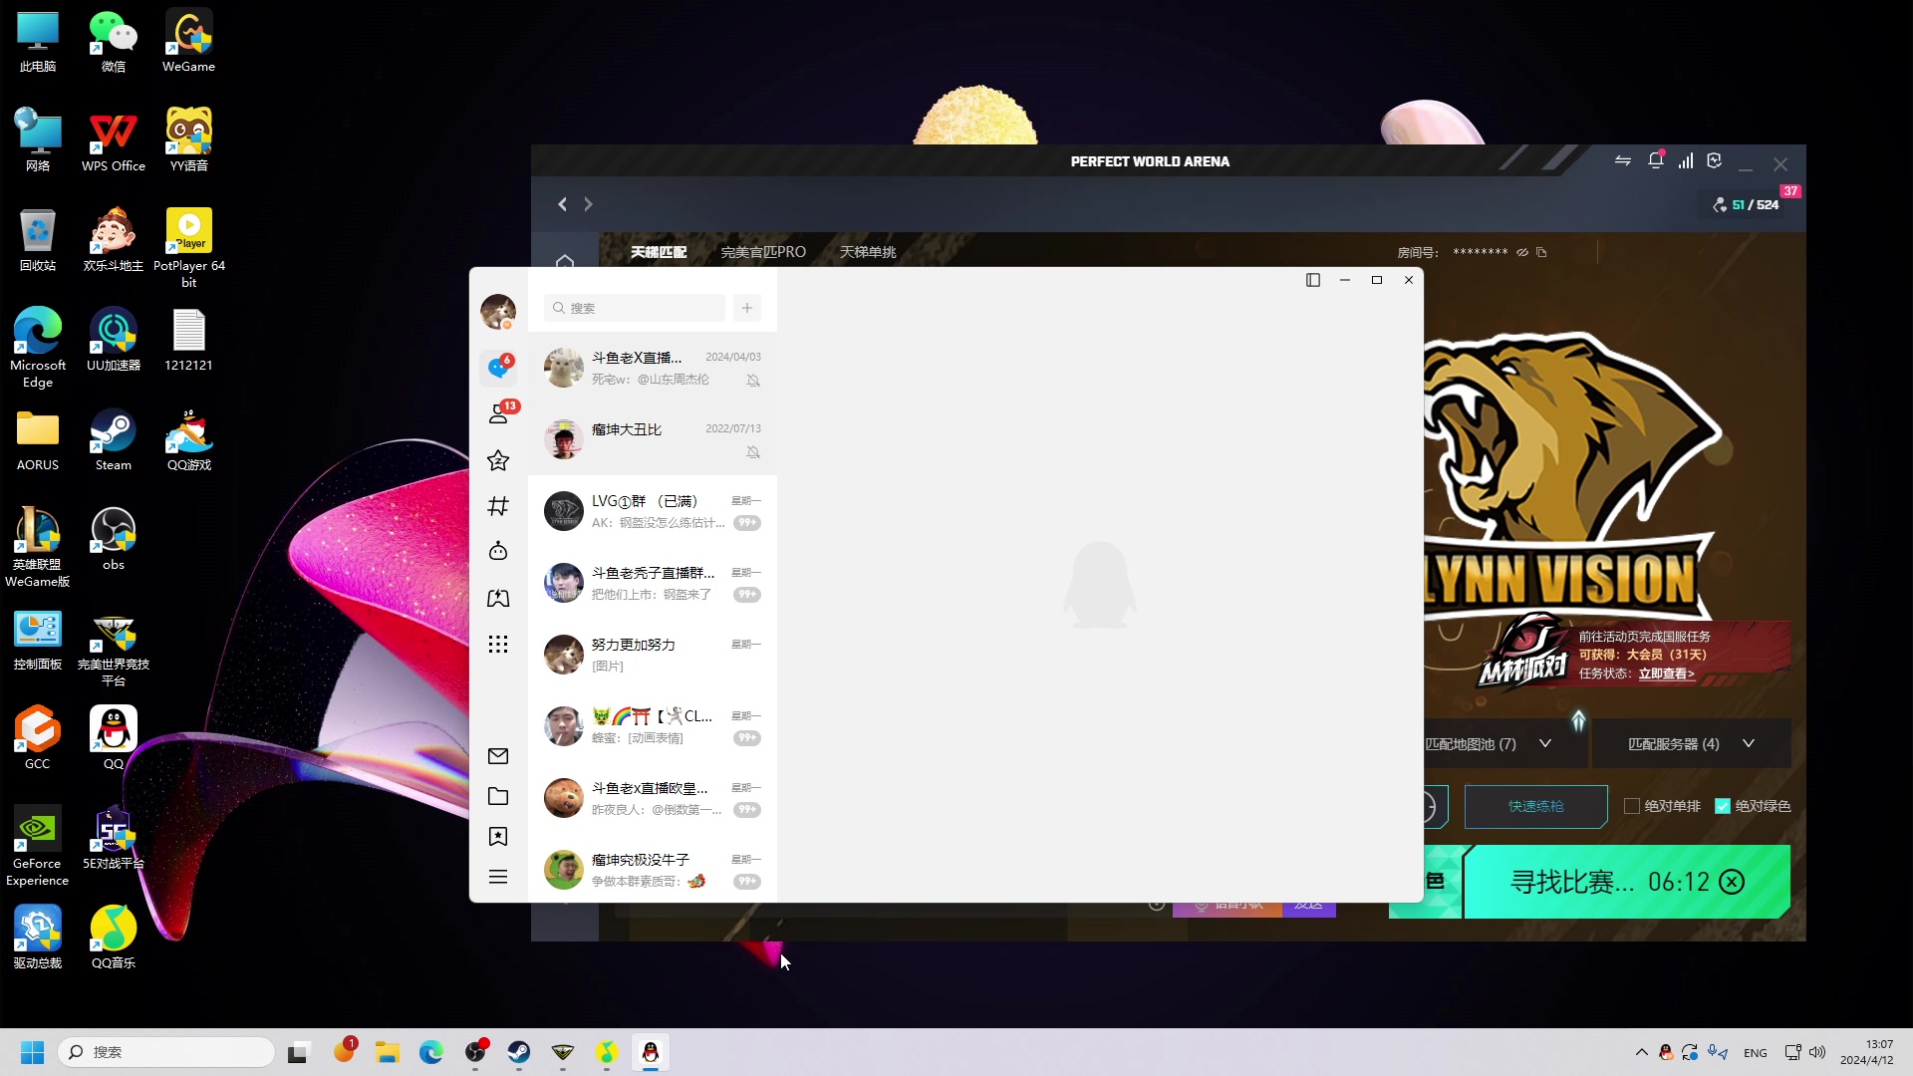Viewport: 1913px width, 1076px height.
Task: Show hidden system tray icons
Action: click(x=1642, y=1052)
